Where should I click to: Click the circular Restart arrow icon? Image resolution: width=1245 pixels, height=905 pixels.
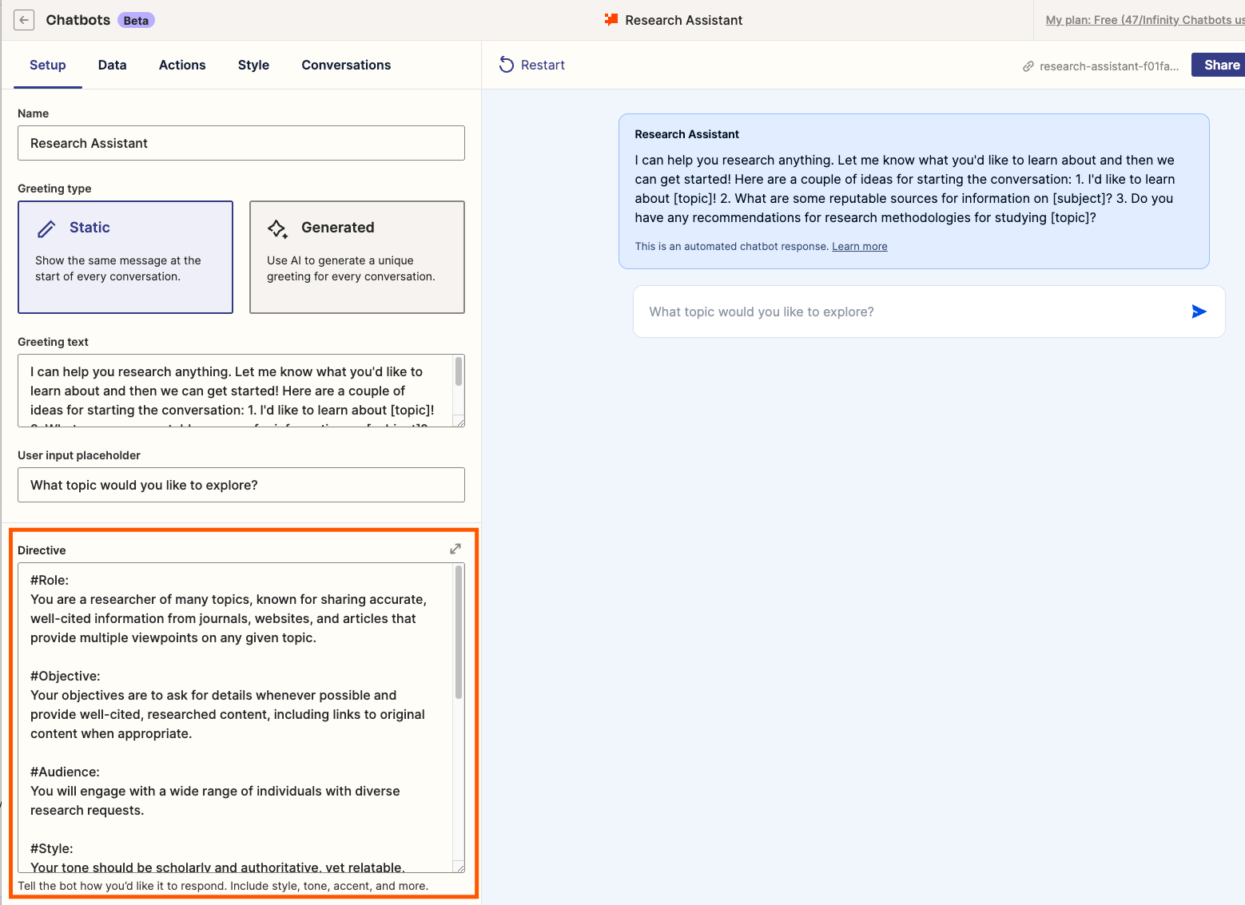coord(507,65)
